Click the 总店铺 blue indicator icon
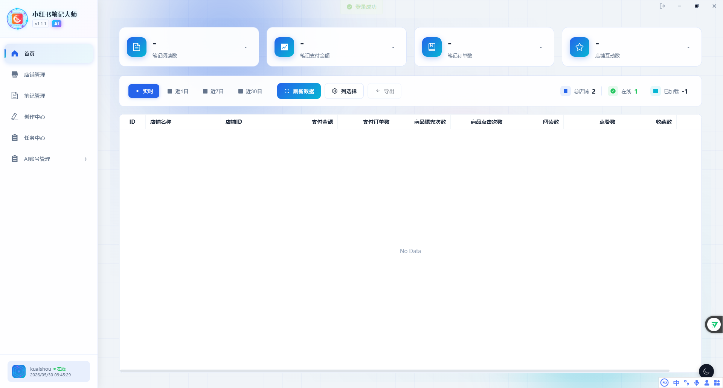This screenshot has height=388, width=723. click(566, 91)
